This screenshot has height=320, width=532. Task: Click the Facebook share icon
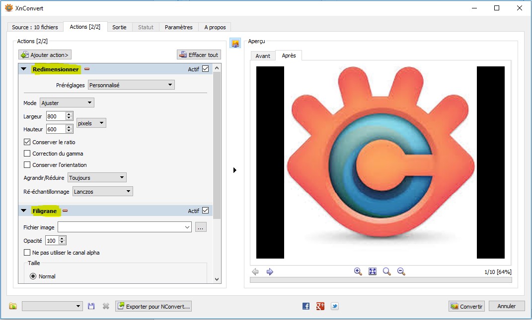(306, 306)
